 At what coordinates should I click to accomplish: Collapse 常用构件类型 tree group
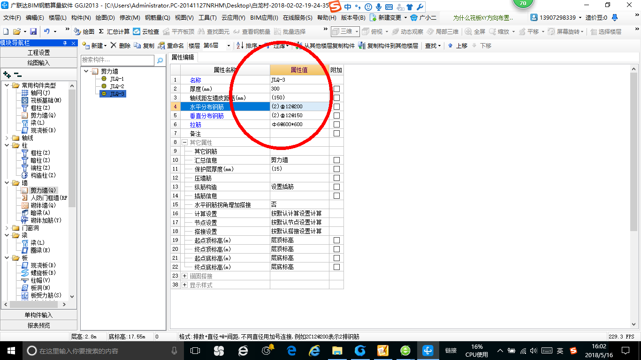coord(7,85)
